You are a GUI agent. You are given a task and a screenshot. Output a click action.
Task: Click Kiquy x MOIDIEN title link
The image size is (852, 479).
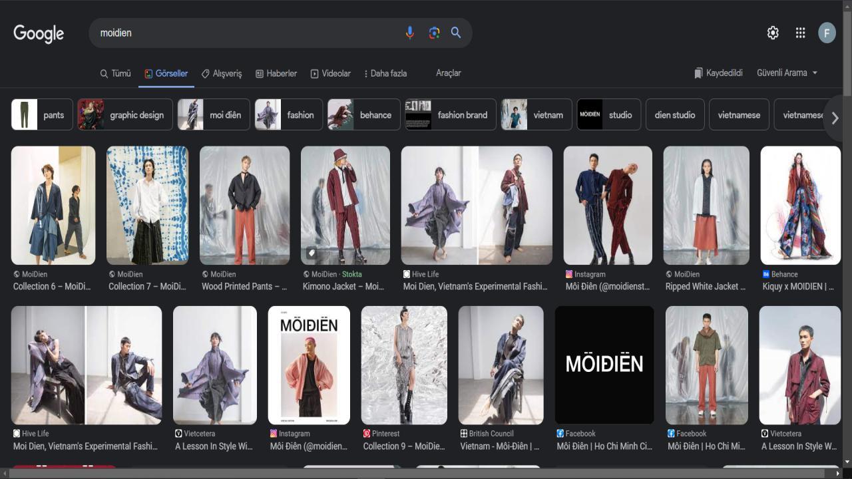(798, 287)
